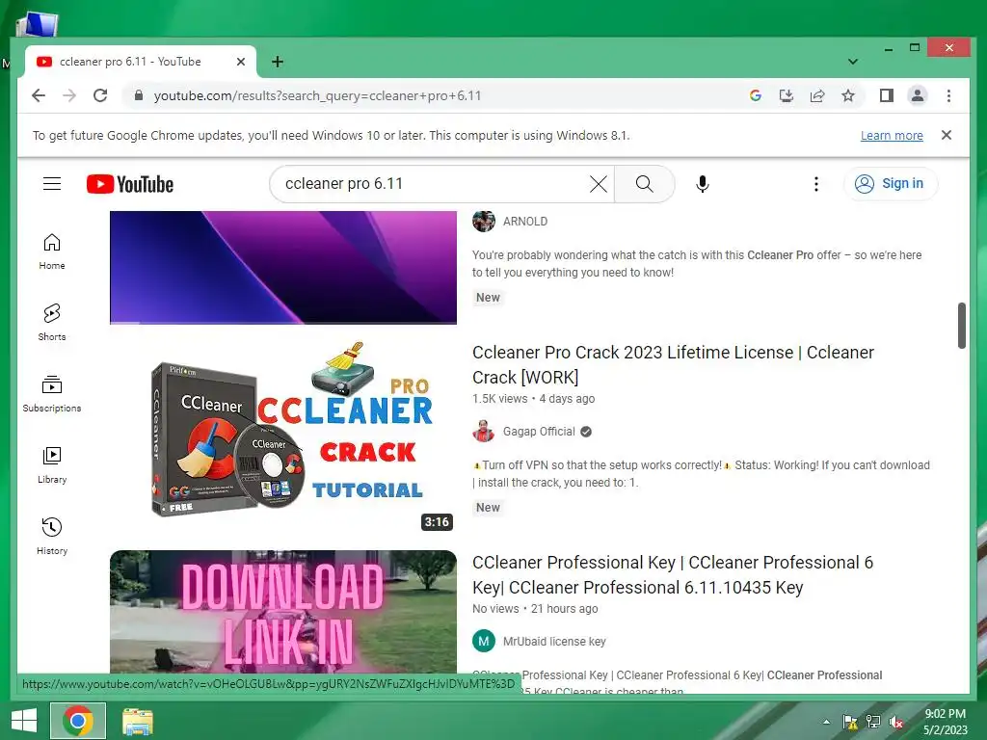Open a new tab with plus
The width and height of the screenshot is (987, 740).
coord(277,62)
